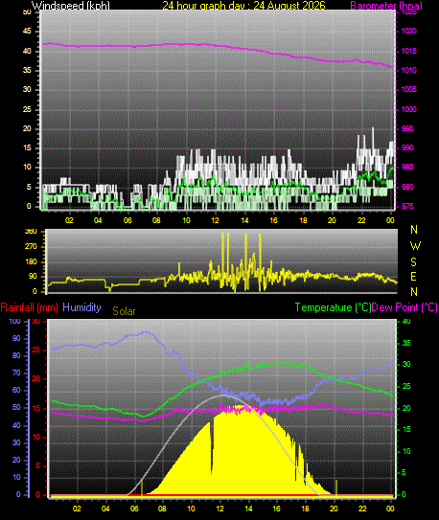The height and width of the screenshot is (520, 439).
Task: Select the red 25 rainfall axis value
Action: point(35,350)
